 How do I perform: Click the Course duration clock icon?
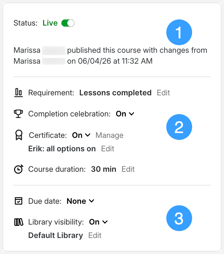click(19, 169)
